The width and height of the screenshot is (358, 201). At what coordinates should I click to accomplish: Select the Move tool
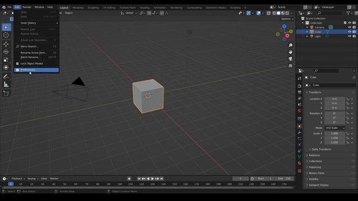click(x=6, y=44)
